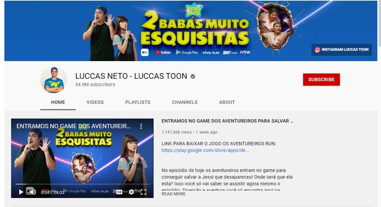The height and width of the screenshot is (207, 381).
Task: Click the verified badge beside channel name
Action: click(x=193, y=77)
